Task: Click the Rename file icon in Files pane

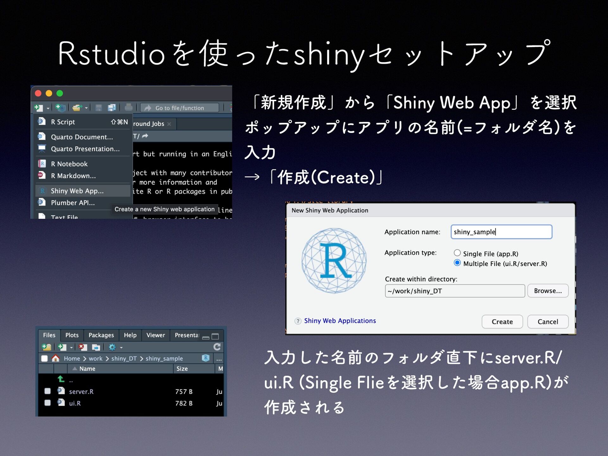Action: point(96,347)
